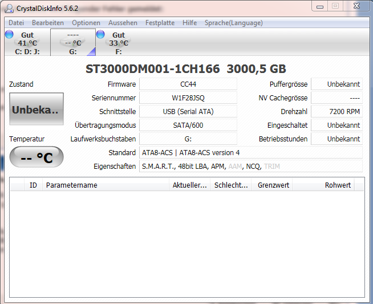Open the Aussehen menu
The width and height of the screenshot is (373, 304).
[x=123, y=23]
